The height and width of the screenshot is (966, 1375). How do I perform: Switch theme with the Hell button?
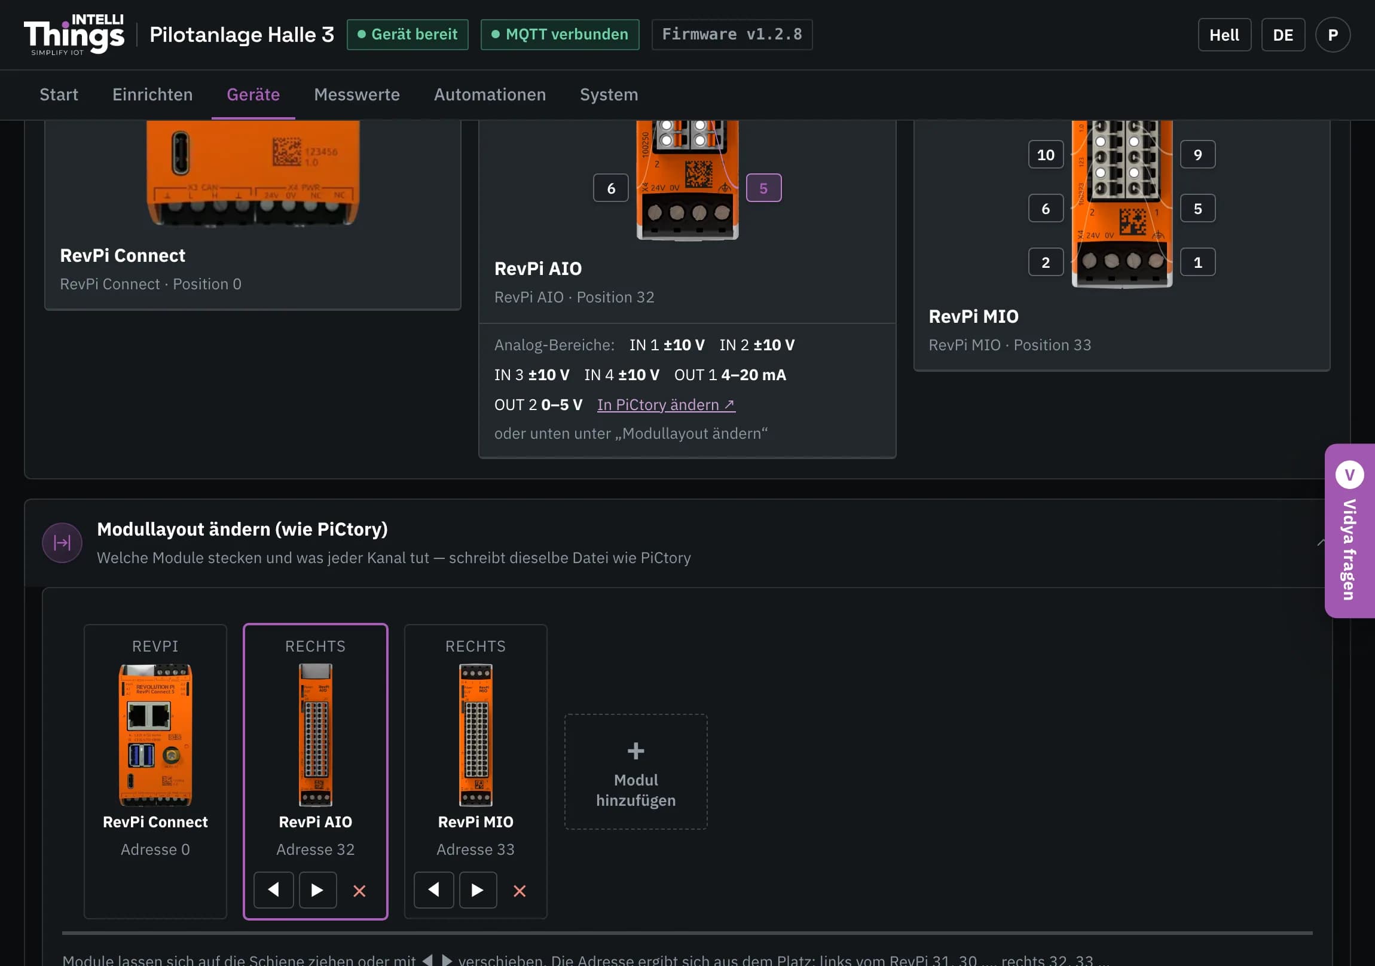coord(1224,35)
